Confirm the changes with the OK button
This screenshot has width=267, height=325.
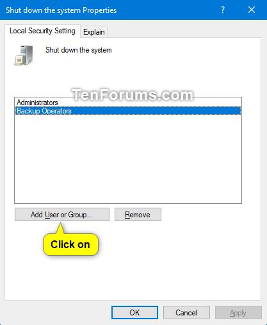pyautogui.click(x=134, y=313)
